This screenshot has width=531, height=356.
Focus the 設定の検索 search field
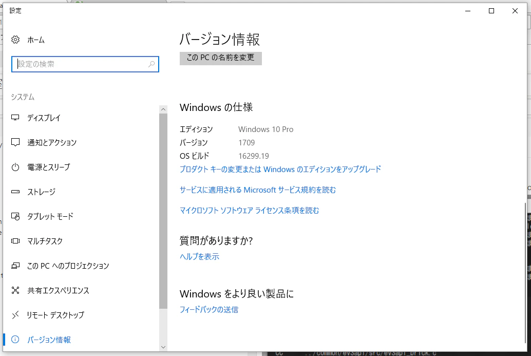85,64
